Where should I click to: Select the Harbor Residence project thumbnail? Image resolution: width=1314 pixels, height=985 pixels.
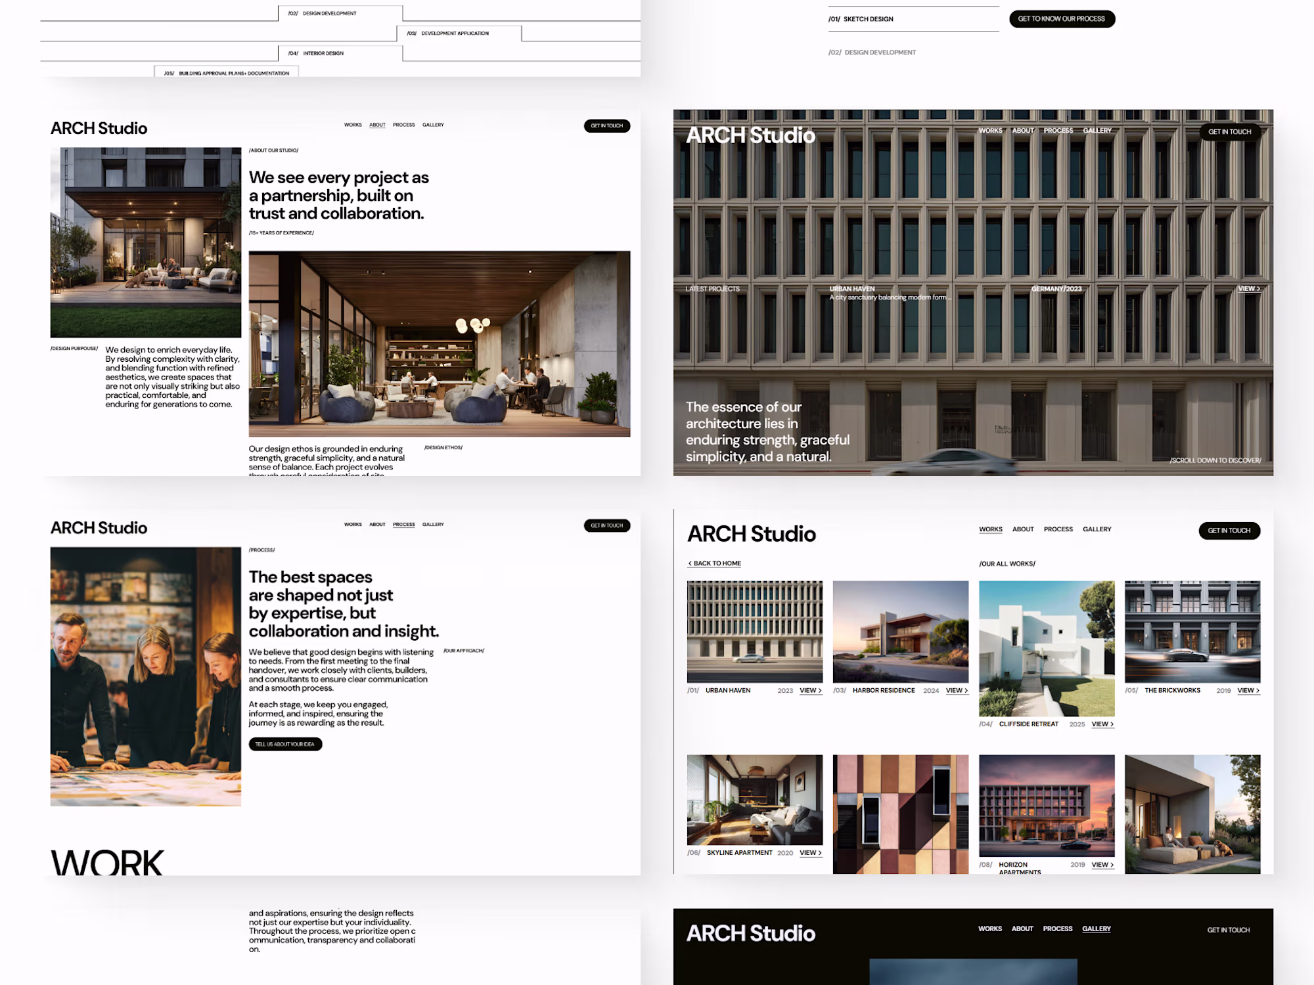tap(900, 631)
